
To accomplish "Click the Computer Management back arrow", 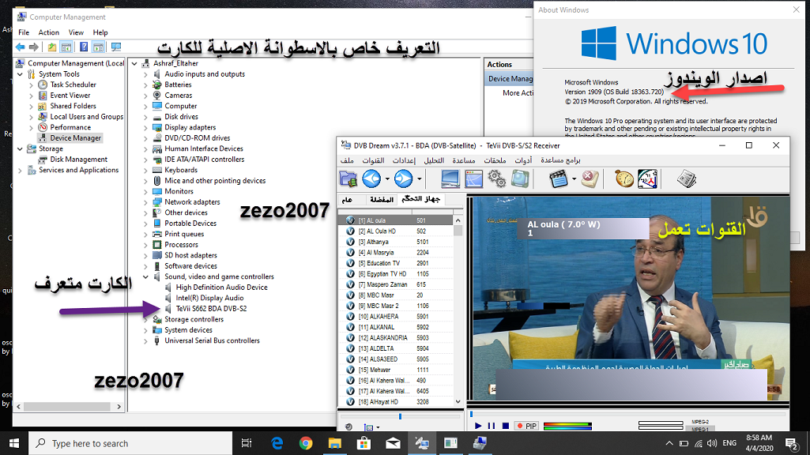I will tap(20, 47).
